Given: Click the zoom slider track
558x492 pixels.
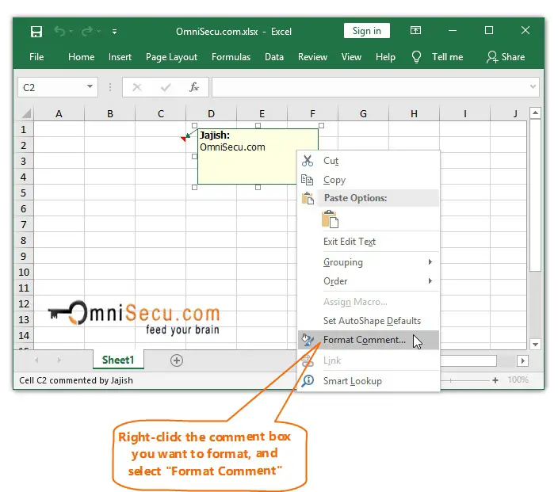Looking at the screenshot, I should (464, 380).
